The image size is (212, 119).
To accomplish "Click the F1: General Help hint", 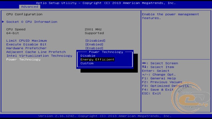I will [x=159, y=78].
